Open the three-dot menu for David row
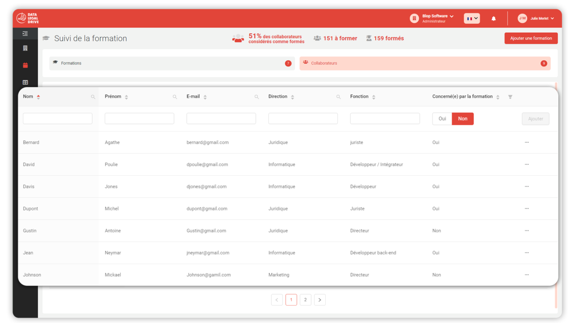This screenshot has width=575, height=323. tap(526, 164)
